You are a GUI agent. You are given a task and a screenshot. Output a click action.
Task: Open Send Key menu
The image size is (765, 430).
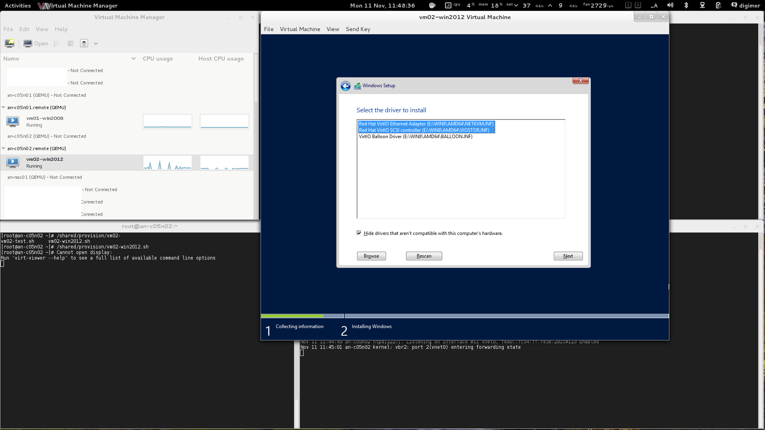coord(358,29)
